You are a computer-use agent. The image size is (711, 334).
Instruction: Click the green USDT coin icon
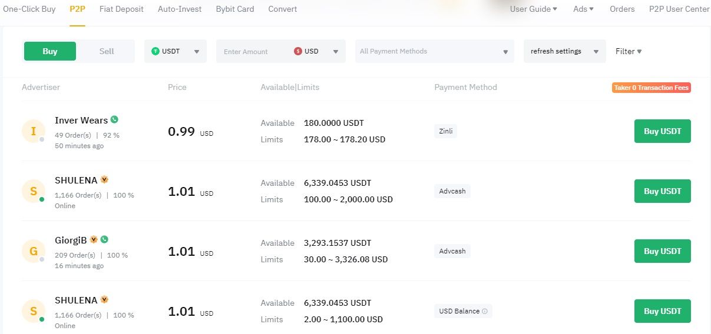156,51
